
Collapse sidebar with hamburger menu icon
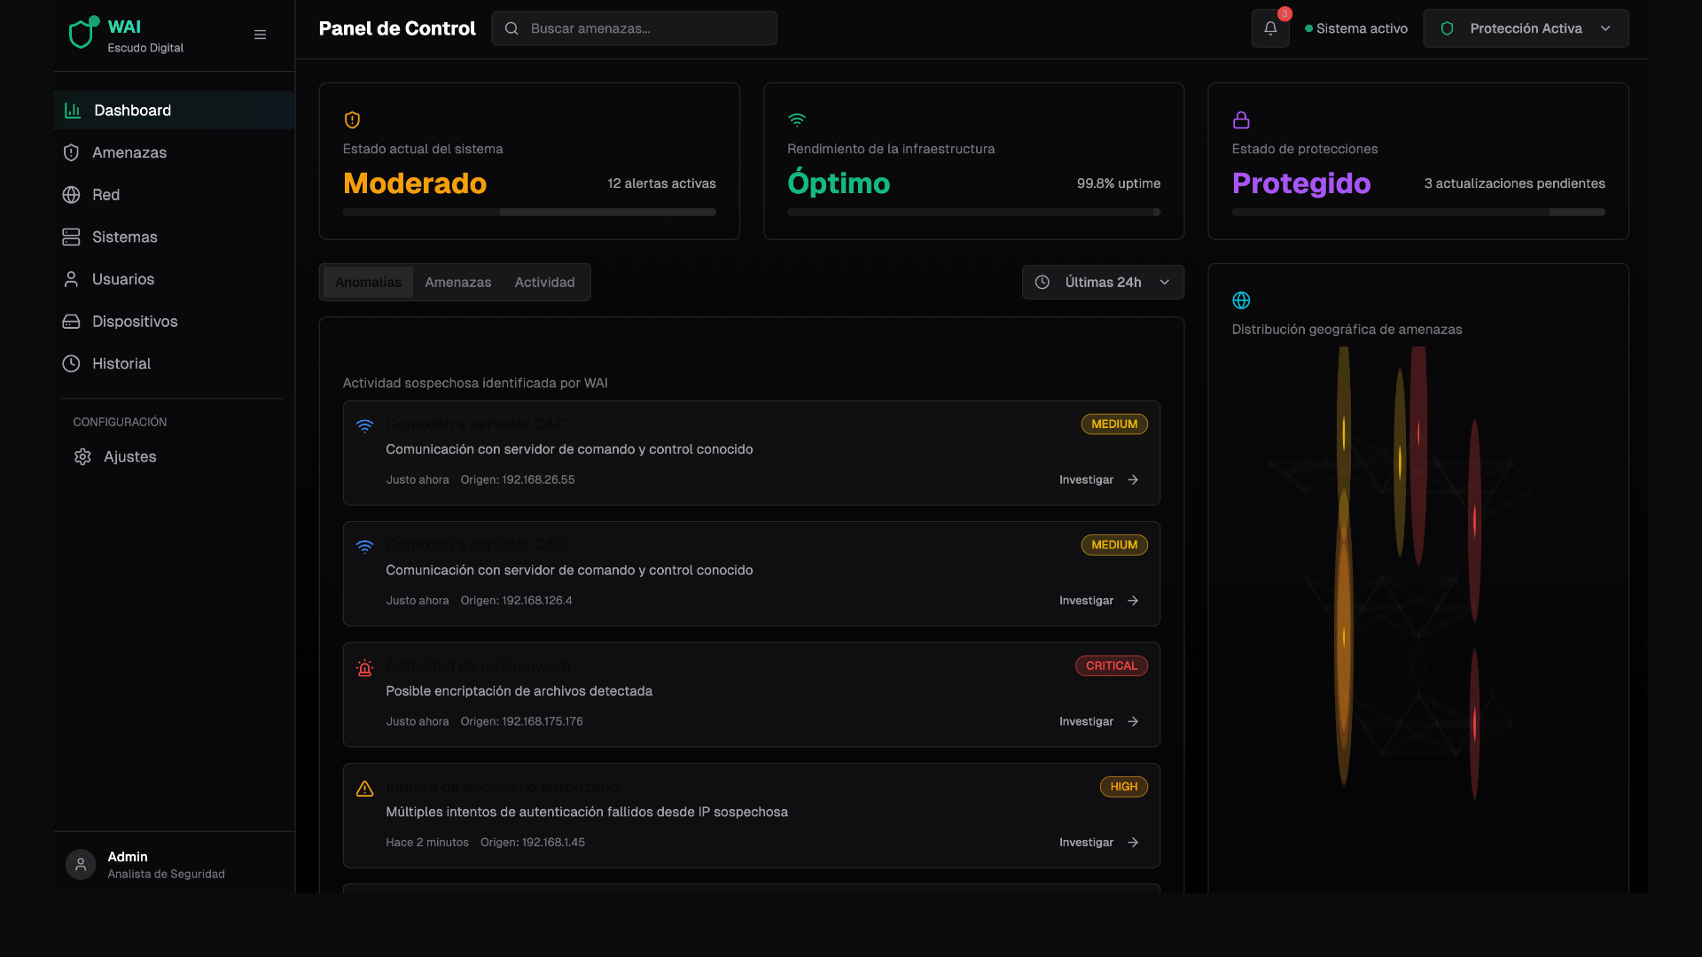tap(260, 35)
